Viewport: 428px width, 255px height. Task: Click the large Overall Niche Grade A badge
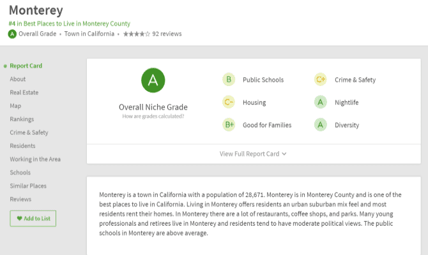(153, 80)
